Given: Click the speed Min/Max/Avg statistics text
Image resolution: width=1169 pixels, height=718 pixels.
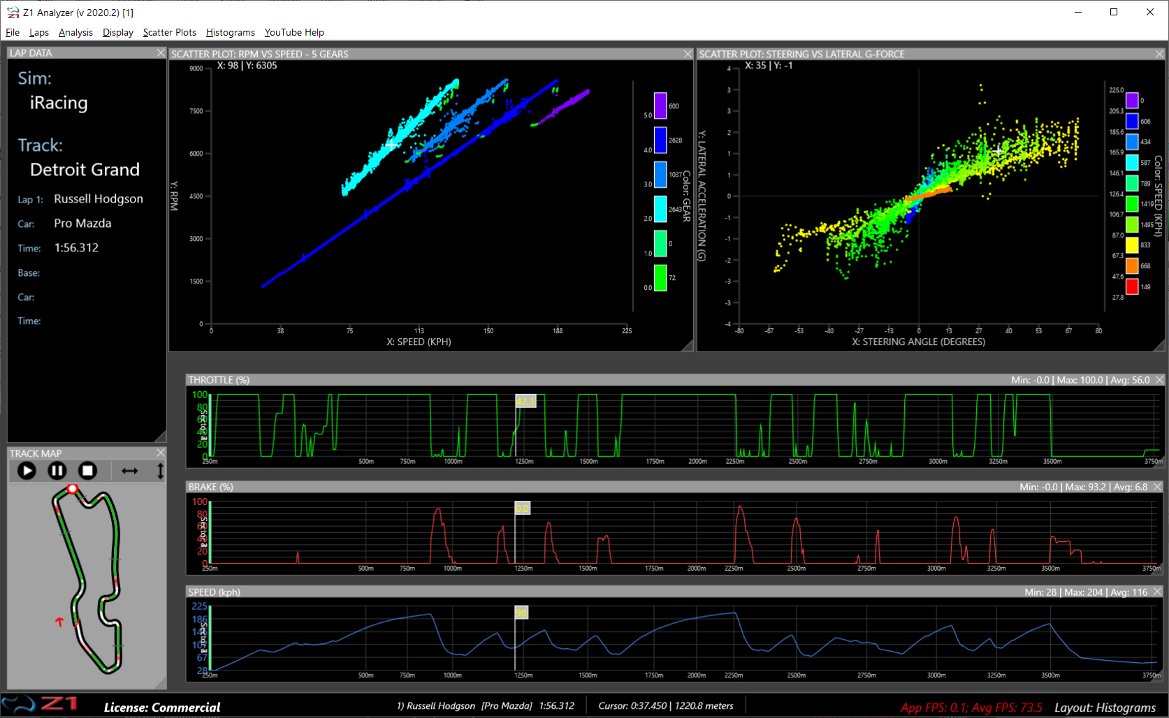Looking at the screenshot, I should (1086, 592).
